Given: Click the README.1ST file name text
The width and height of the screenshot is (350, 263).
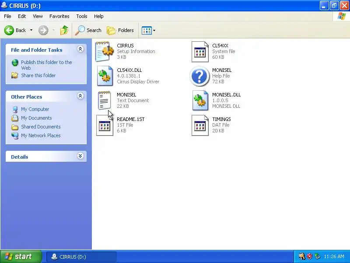Looking at the screenshot, I should click(130, 119).
